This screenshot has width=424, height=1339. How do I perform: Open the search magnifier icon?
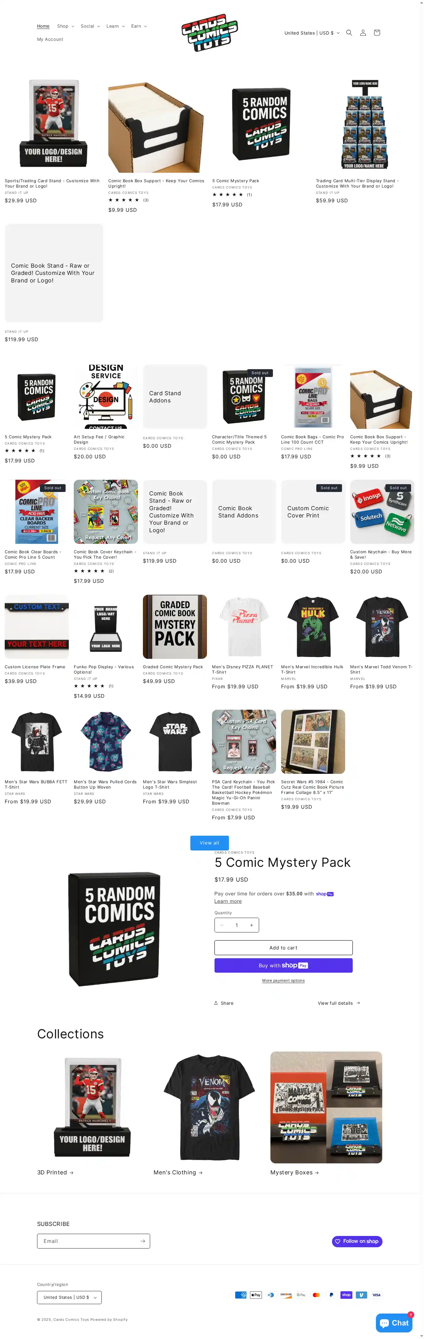(349, 33)
